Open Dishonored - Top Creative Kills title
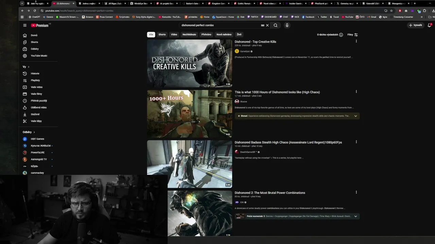The width and height of the screenshot is (435, 244). click(255, 42)
